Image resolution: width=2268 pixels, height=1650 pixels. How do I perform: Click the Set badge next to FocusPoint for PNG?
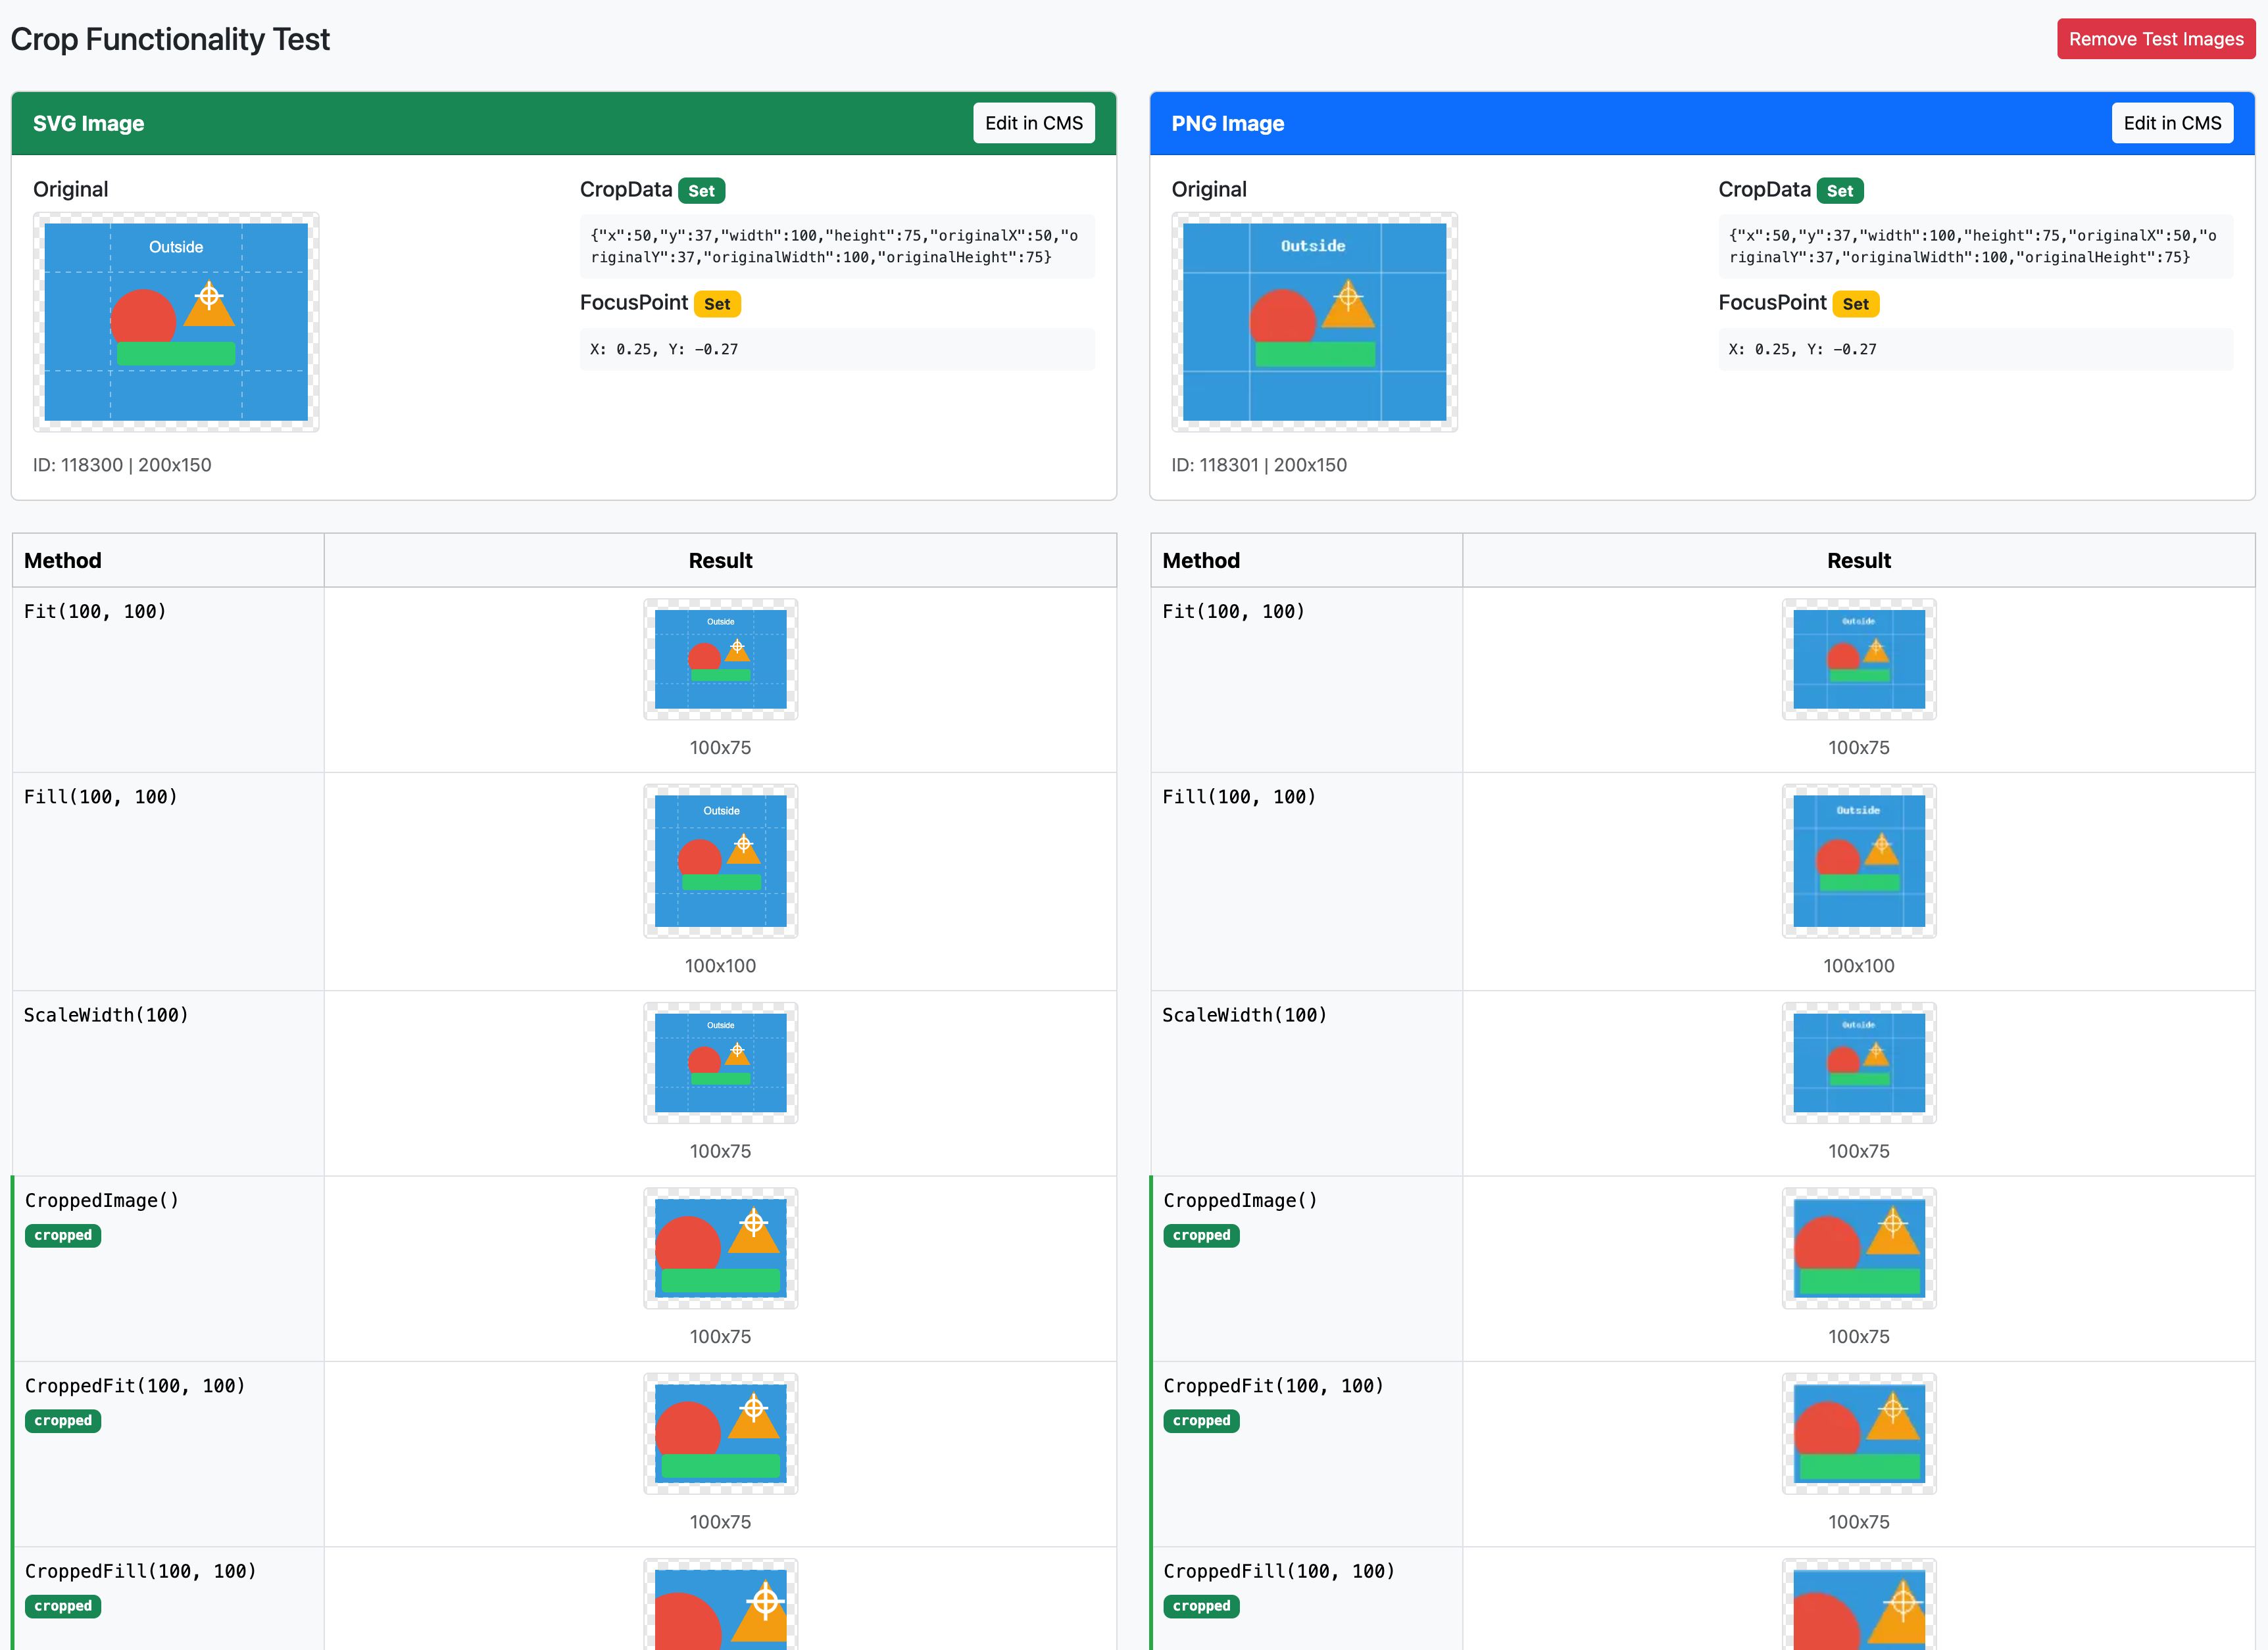pyautogui.click(x=1857, y=303)
